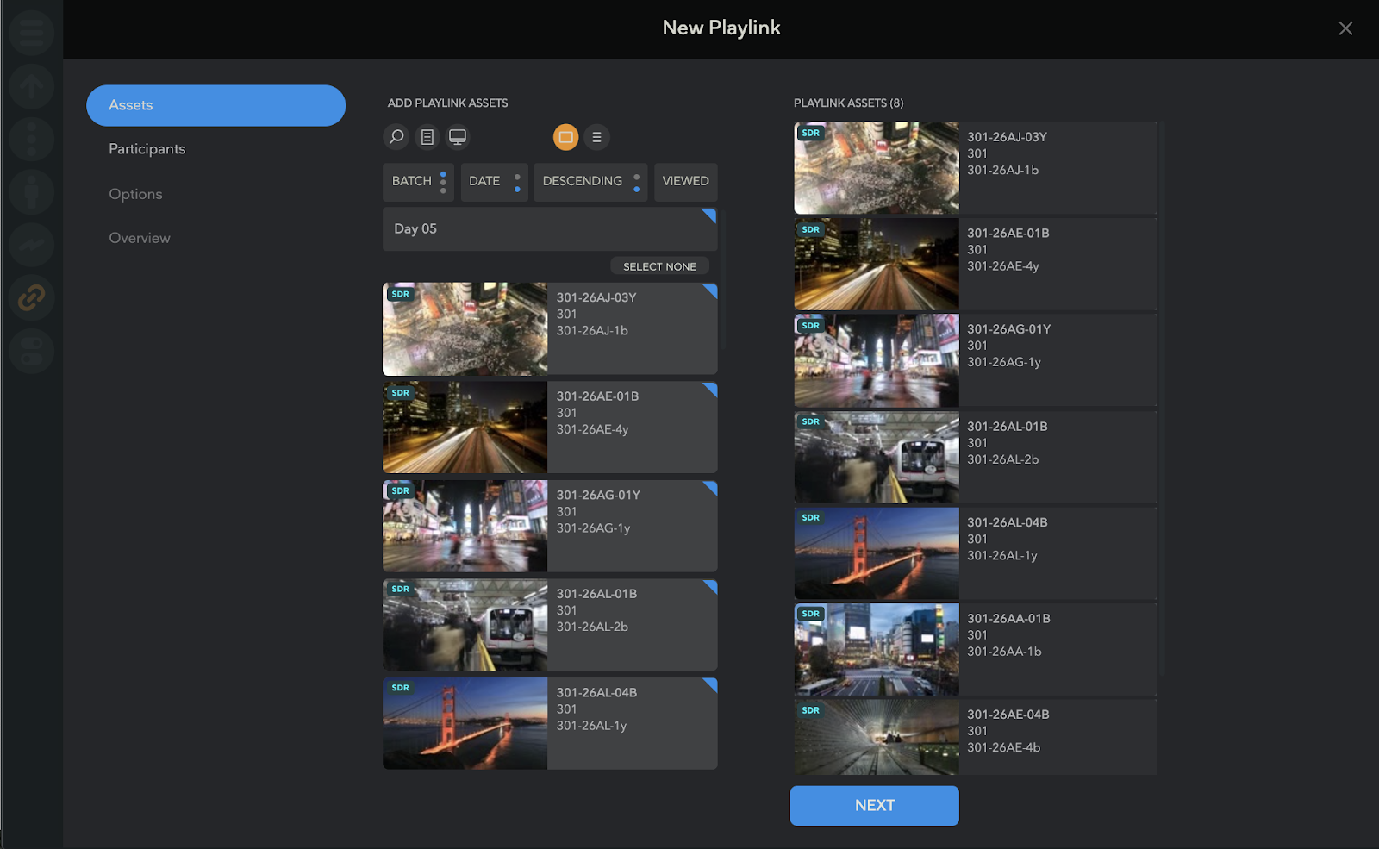The height and width of the screenshot is (849, 1379).
Task: Open the document list icon filter
Action: click(x=427, y=137)
